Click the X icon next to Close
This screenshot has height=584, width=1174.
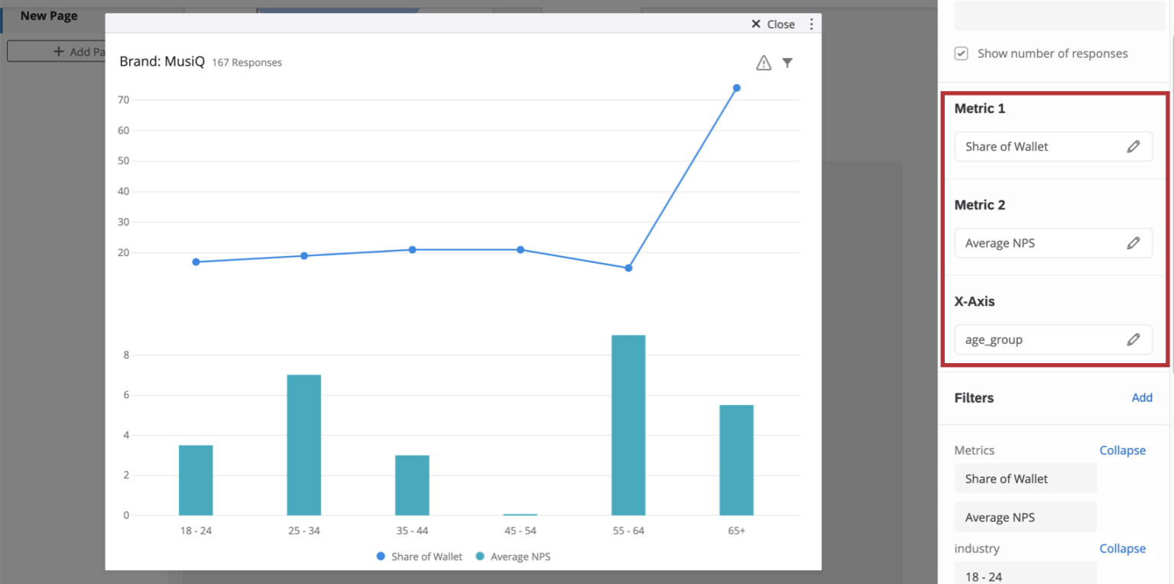756,24
